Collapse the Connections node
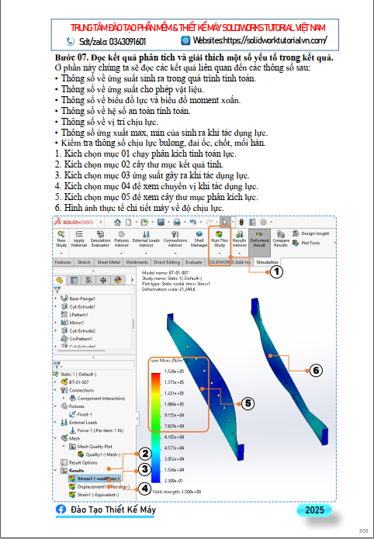This screenshot has height=539, width=374. [x=56, y=390]
